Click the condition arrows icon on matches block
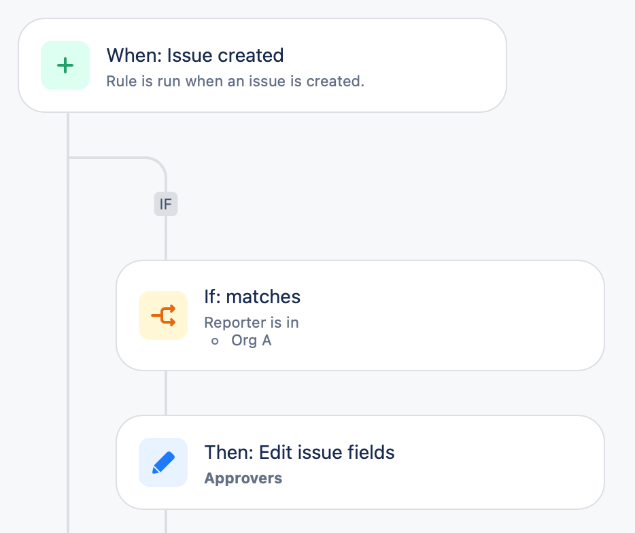The width and height of the screenshot is (635, 533). (x=163, y=315)
